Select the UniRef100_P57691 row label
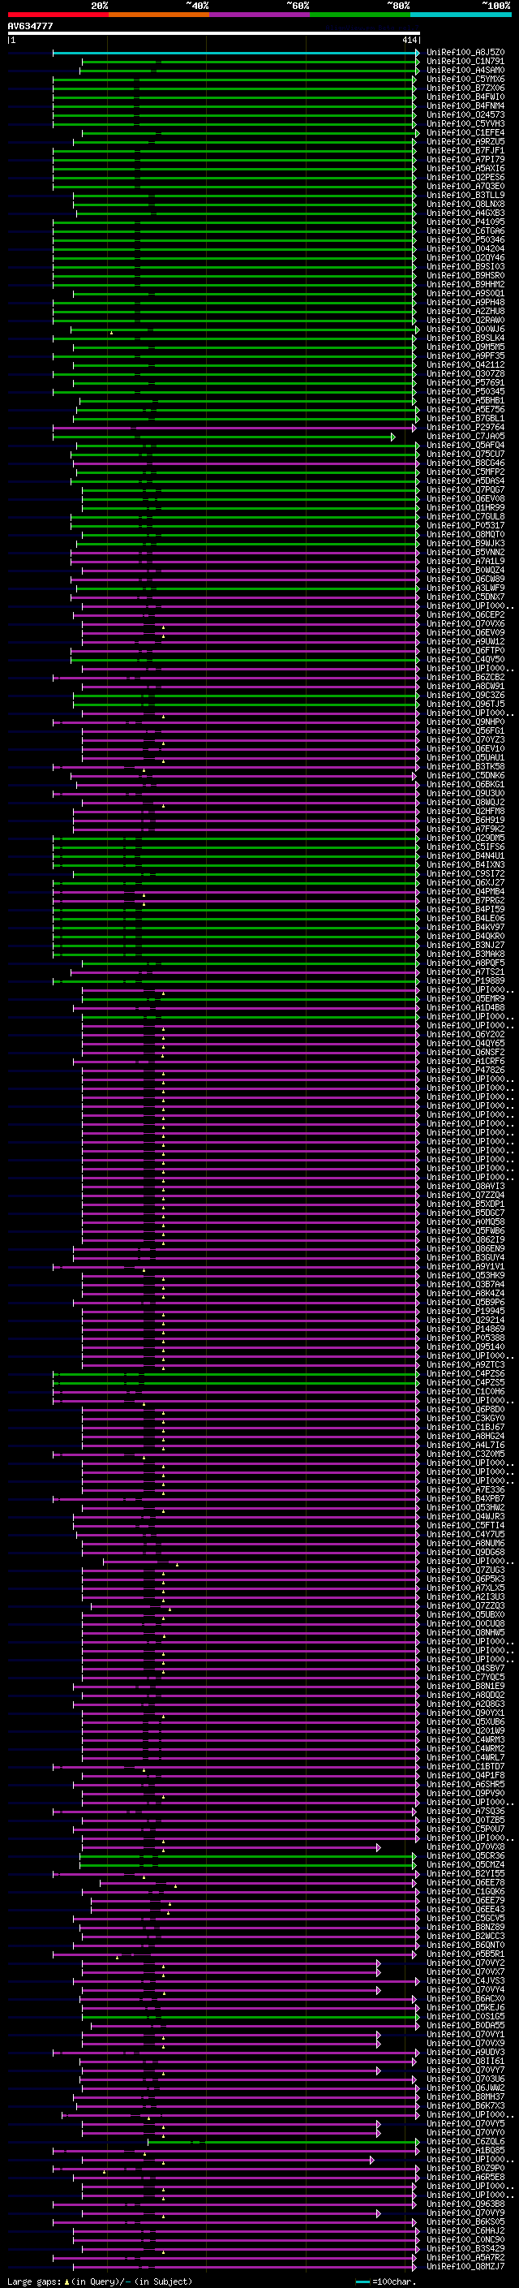The width and height of the screenshot is (519, 2288). point(465,383)
